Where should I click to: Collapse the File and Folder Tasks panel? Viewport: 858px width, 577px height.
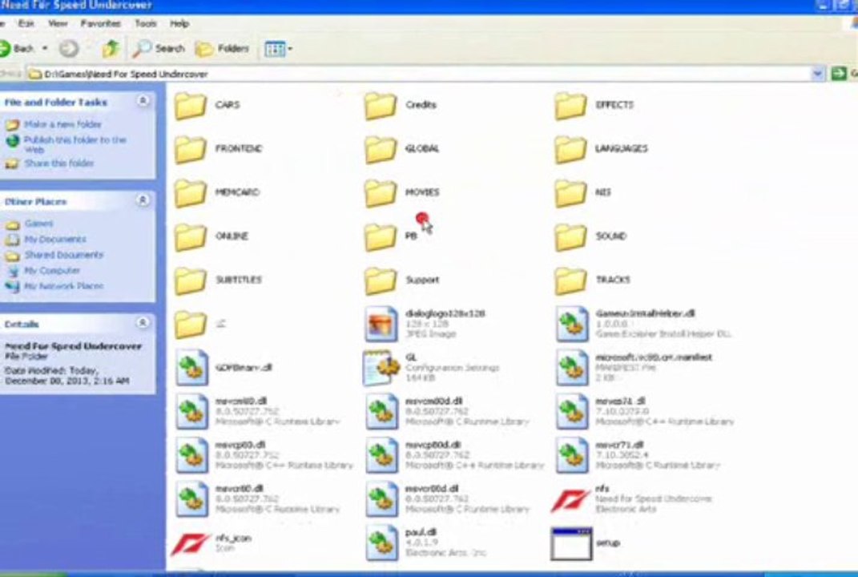[143, 101]
